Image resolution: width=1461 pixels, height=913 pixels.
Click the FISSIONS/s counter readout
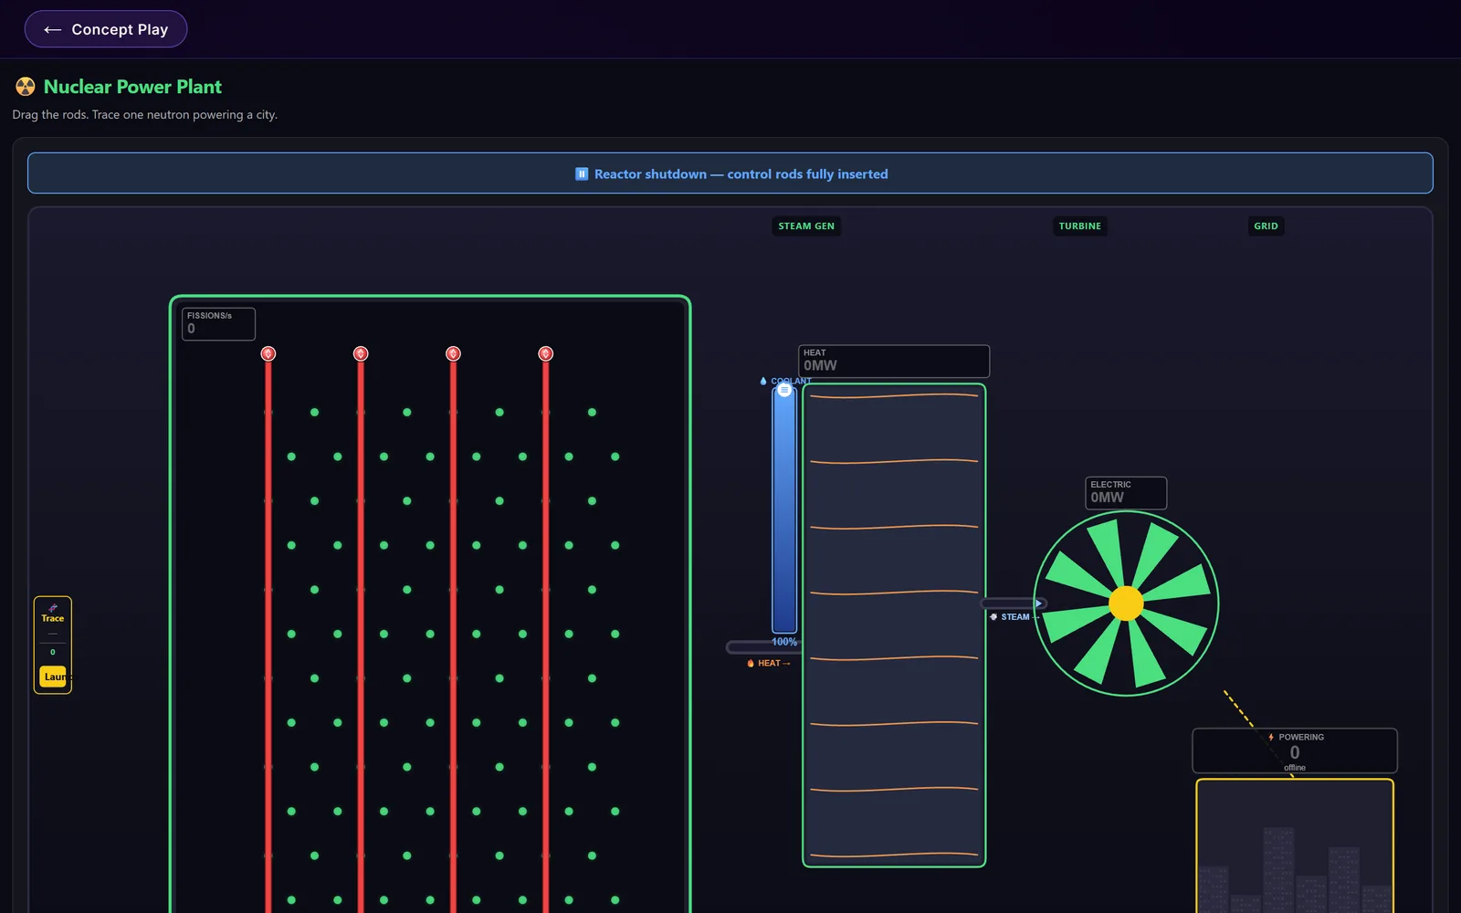(218, 323)
